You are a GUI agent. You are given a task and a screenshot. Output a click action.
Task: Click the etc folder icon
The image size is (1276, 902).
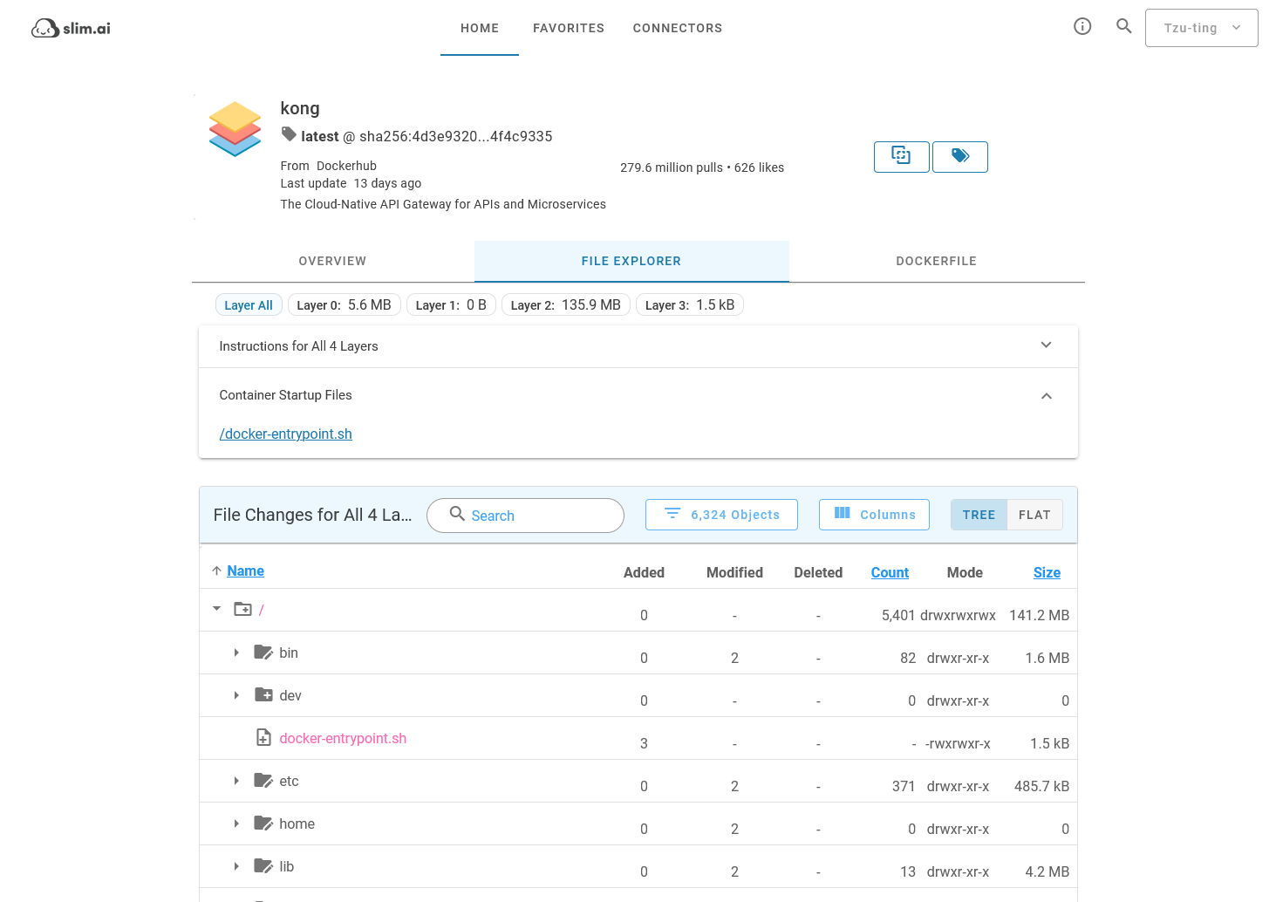(x=263, y=780)
